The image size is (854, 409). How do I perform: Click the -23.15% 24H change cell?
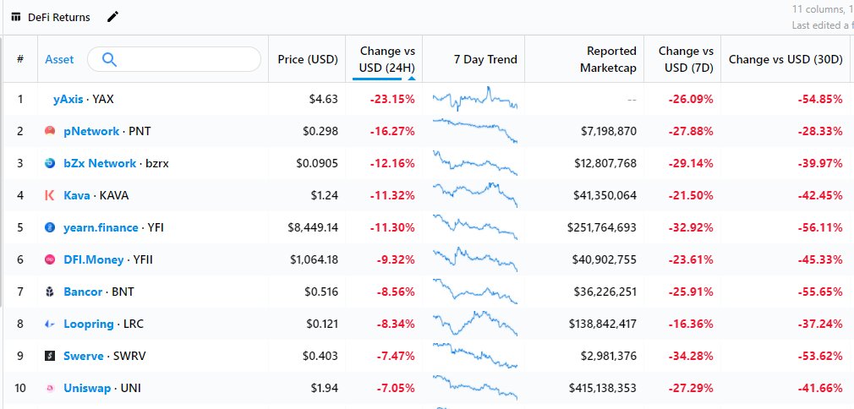pyautogui.click(x=392, y=99)
